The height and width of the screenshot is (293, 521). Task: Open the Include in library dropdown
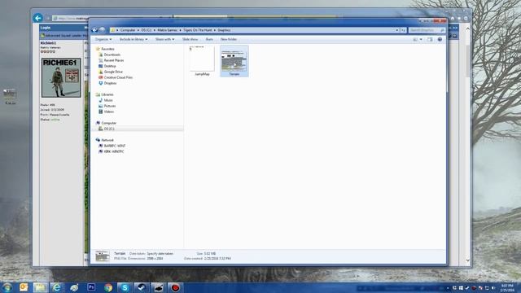134,39
